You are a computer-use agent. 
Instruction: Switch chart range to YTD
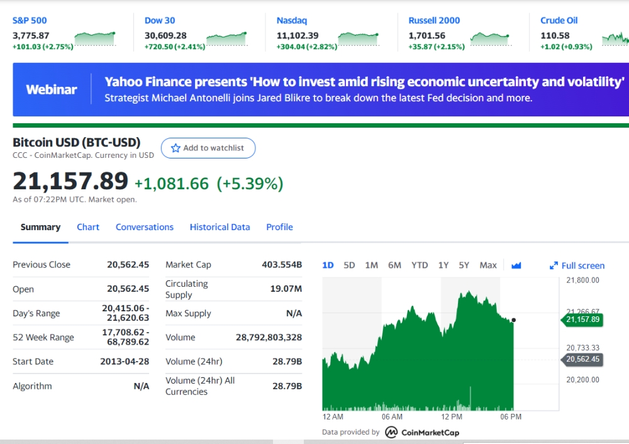420,265
